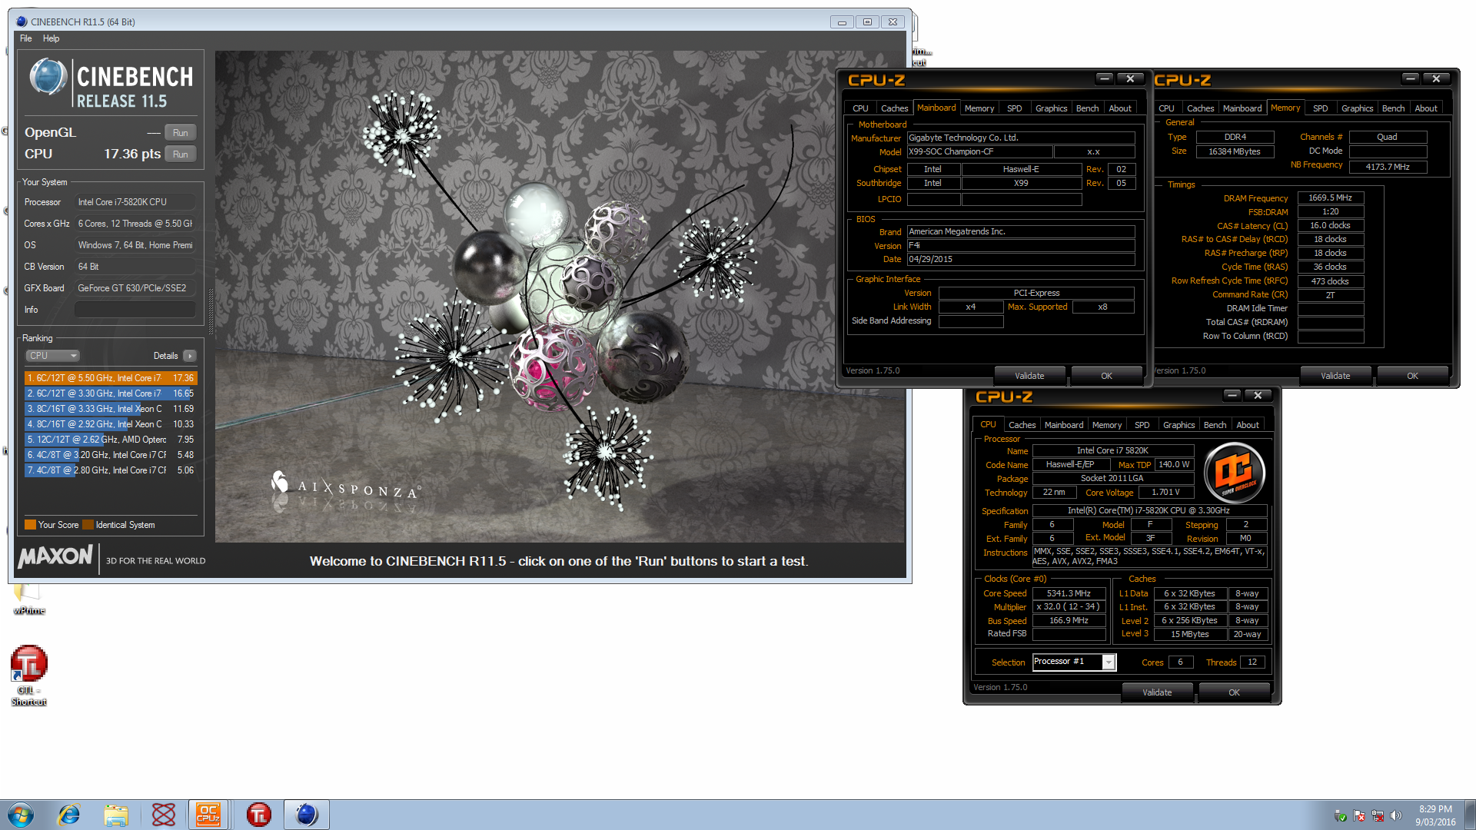Select ranking row 5 AMD Opteron 7.95
Screen dimensions: 1476x830
pos(111,440)
